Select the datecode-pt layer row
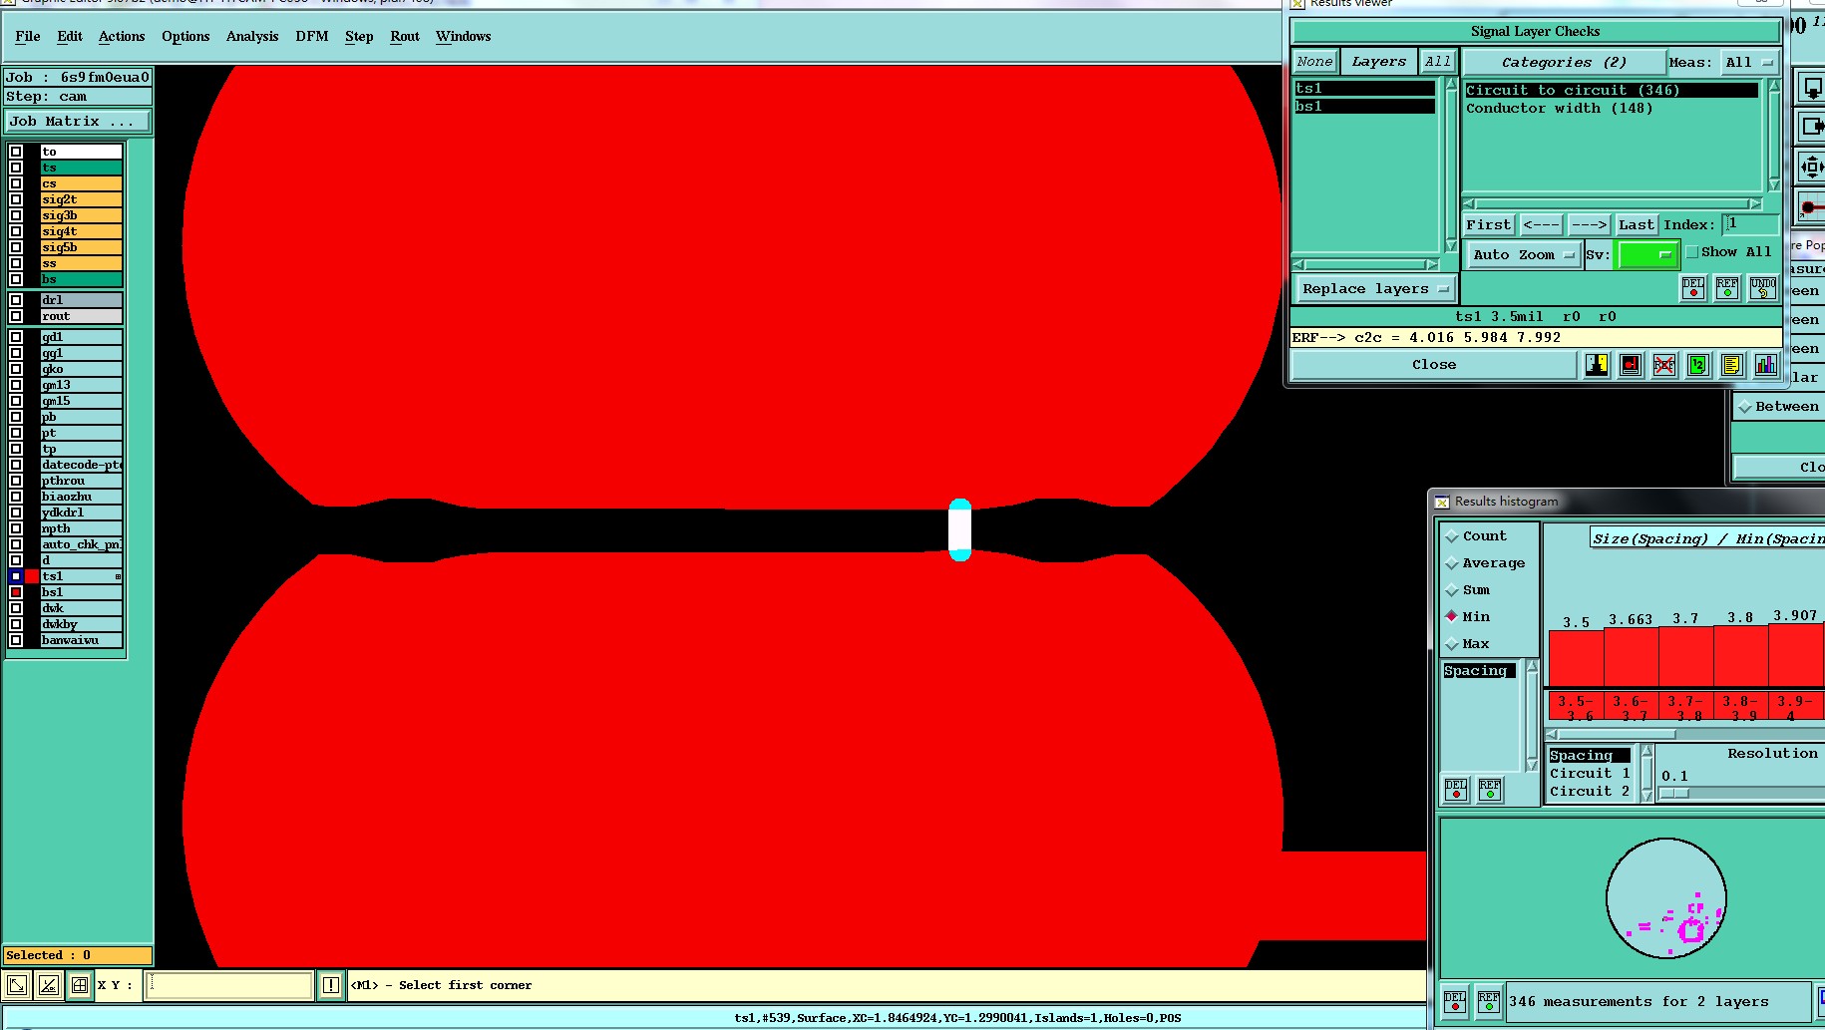The image size is (1825, 1030). [81, 465]
